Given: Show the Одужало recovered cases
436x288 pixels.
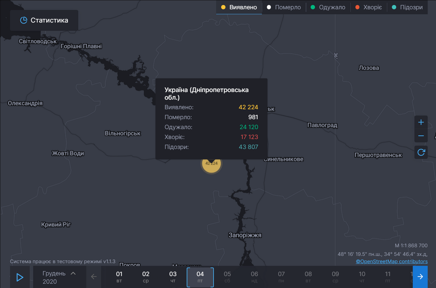Looking at the screenshot, I should tap(328, 7).
